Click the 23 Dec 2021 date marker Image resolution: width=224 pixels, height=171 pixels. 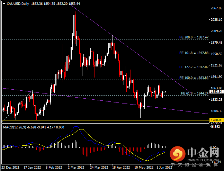click(10, 167)
